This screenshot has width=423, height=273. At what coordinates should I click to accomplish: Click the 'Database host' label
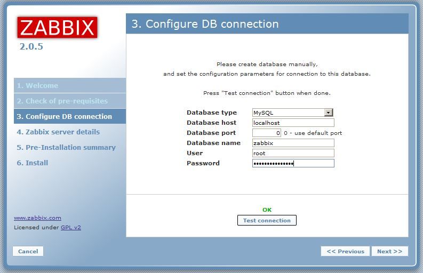(211, 123)
